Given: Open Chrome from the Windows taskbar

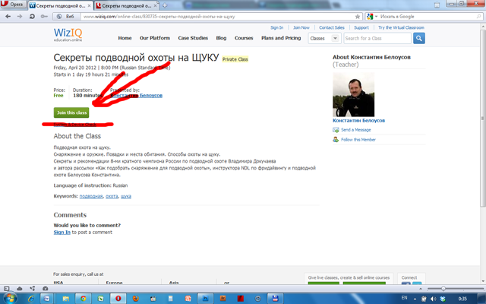Looking at the screenshot, I should tap(84, 298).
